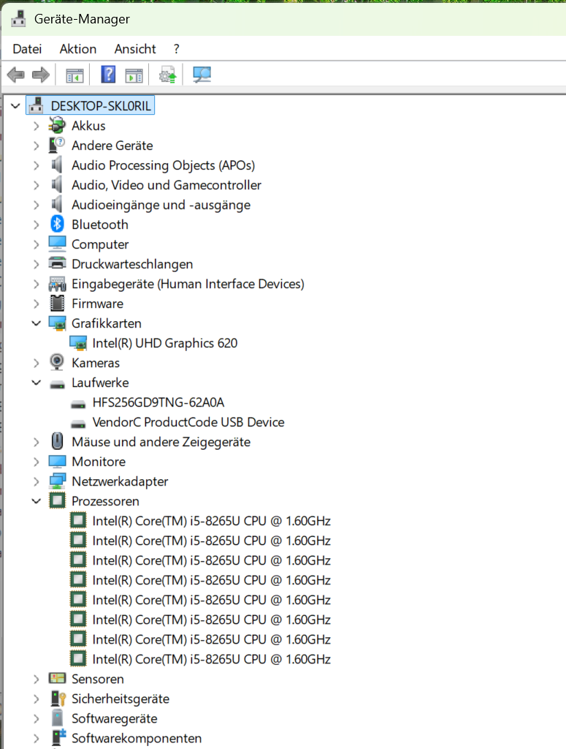
Task: Select Eingabegeräte (Human Interface Devices) label
Action: 188,284
